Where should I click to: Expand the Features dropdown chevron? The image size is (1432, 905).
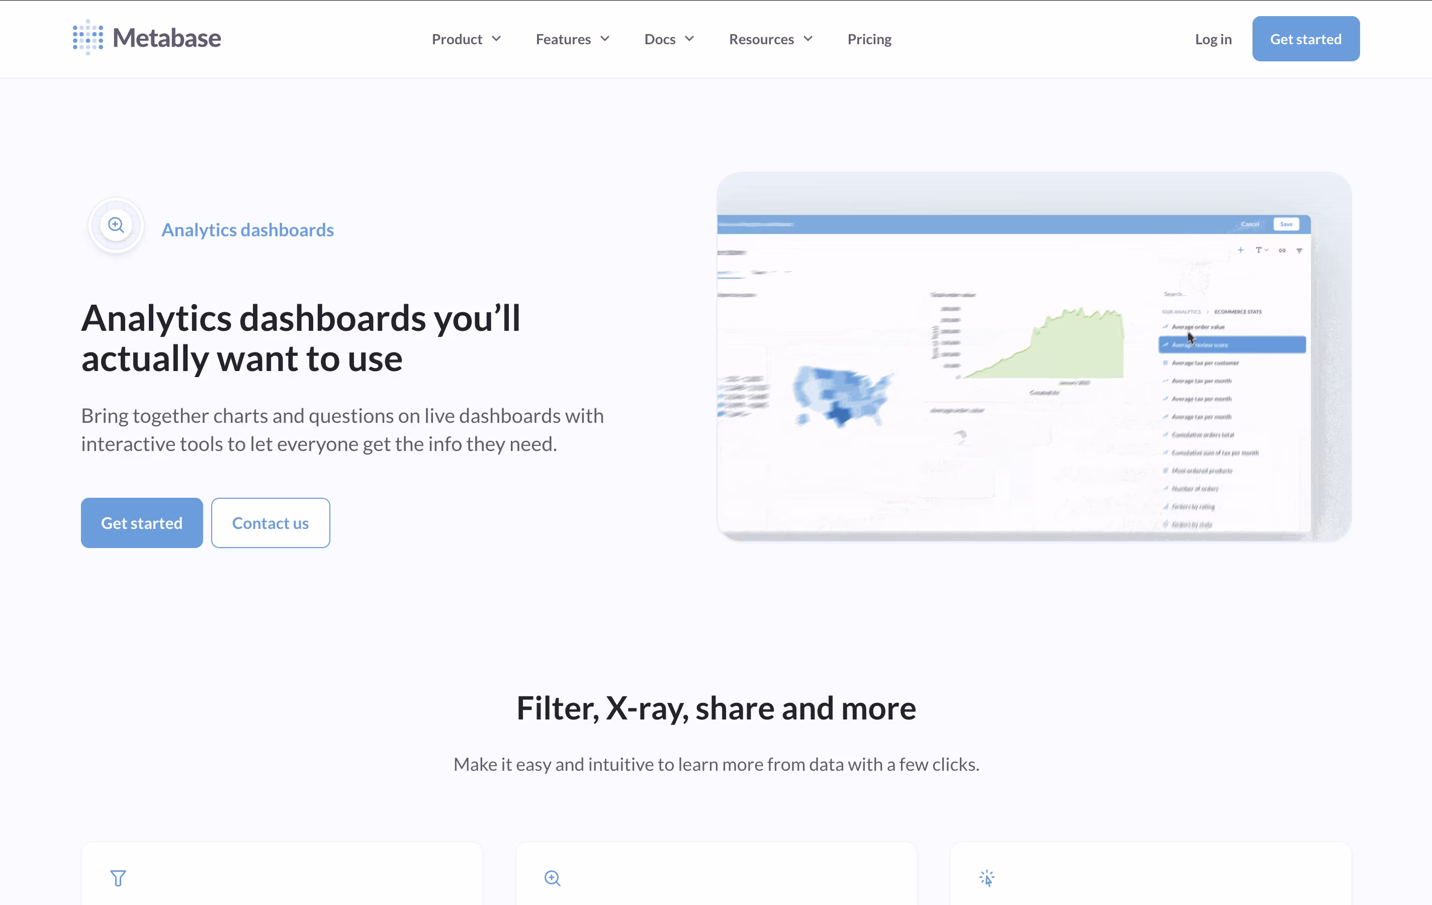point(605,39)
